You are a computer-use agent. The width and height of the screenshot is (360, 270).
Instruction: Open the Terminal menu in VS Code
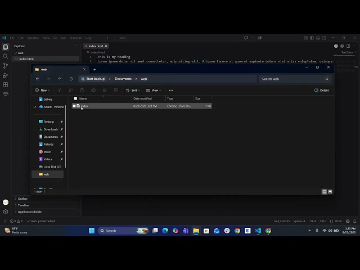(x=75, y=38)
